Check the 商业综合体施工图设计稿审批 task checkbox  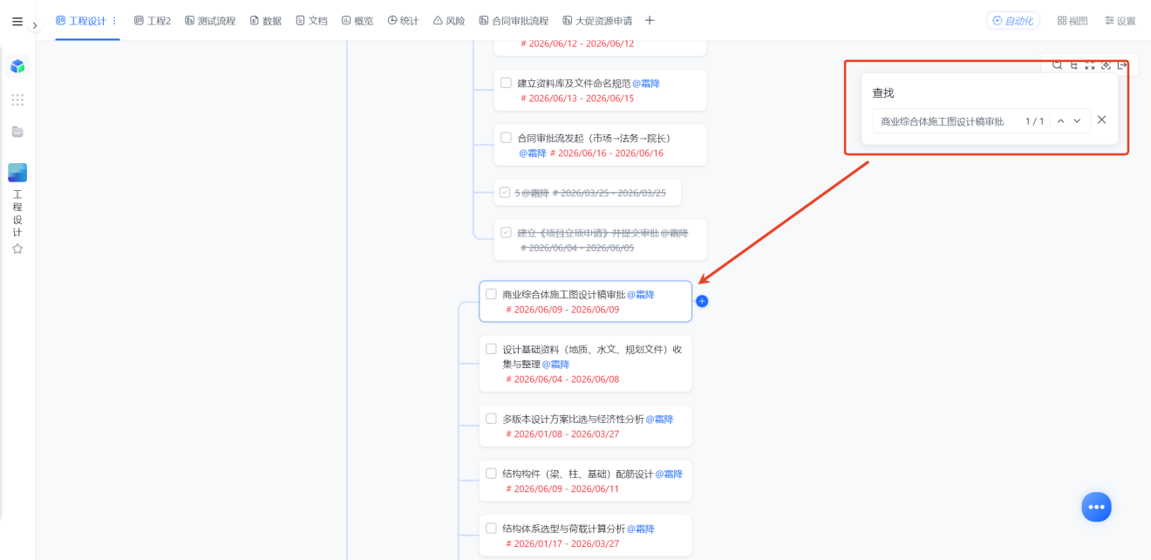491,294
